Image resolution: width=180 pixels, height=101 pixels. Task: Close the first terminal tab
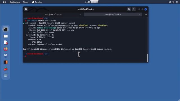coord(80,15)
